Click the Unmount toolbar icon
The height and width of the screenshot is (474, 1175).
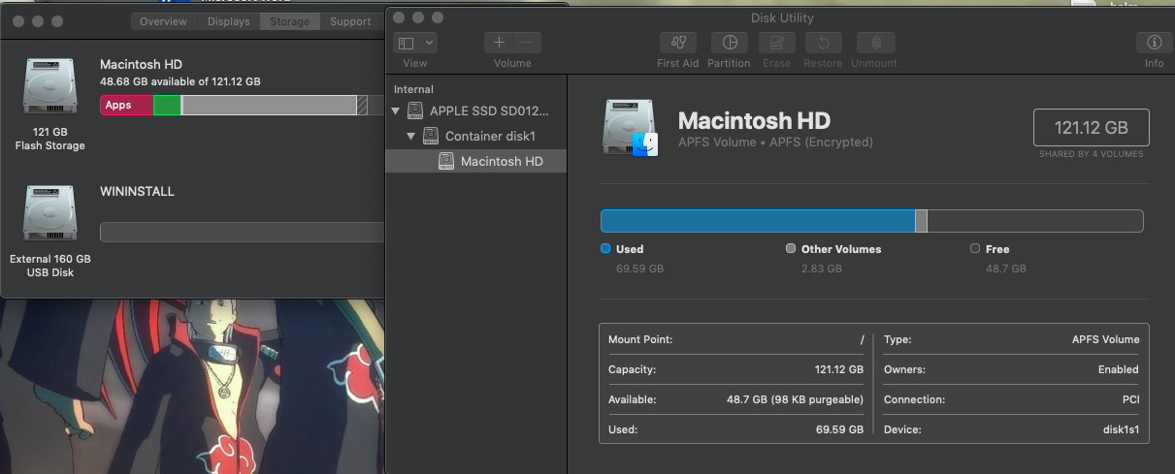coord(875,43)
